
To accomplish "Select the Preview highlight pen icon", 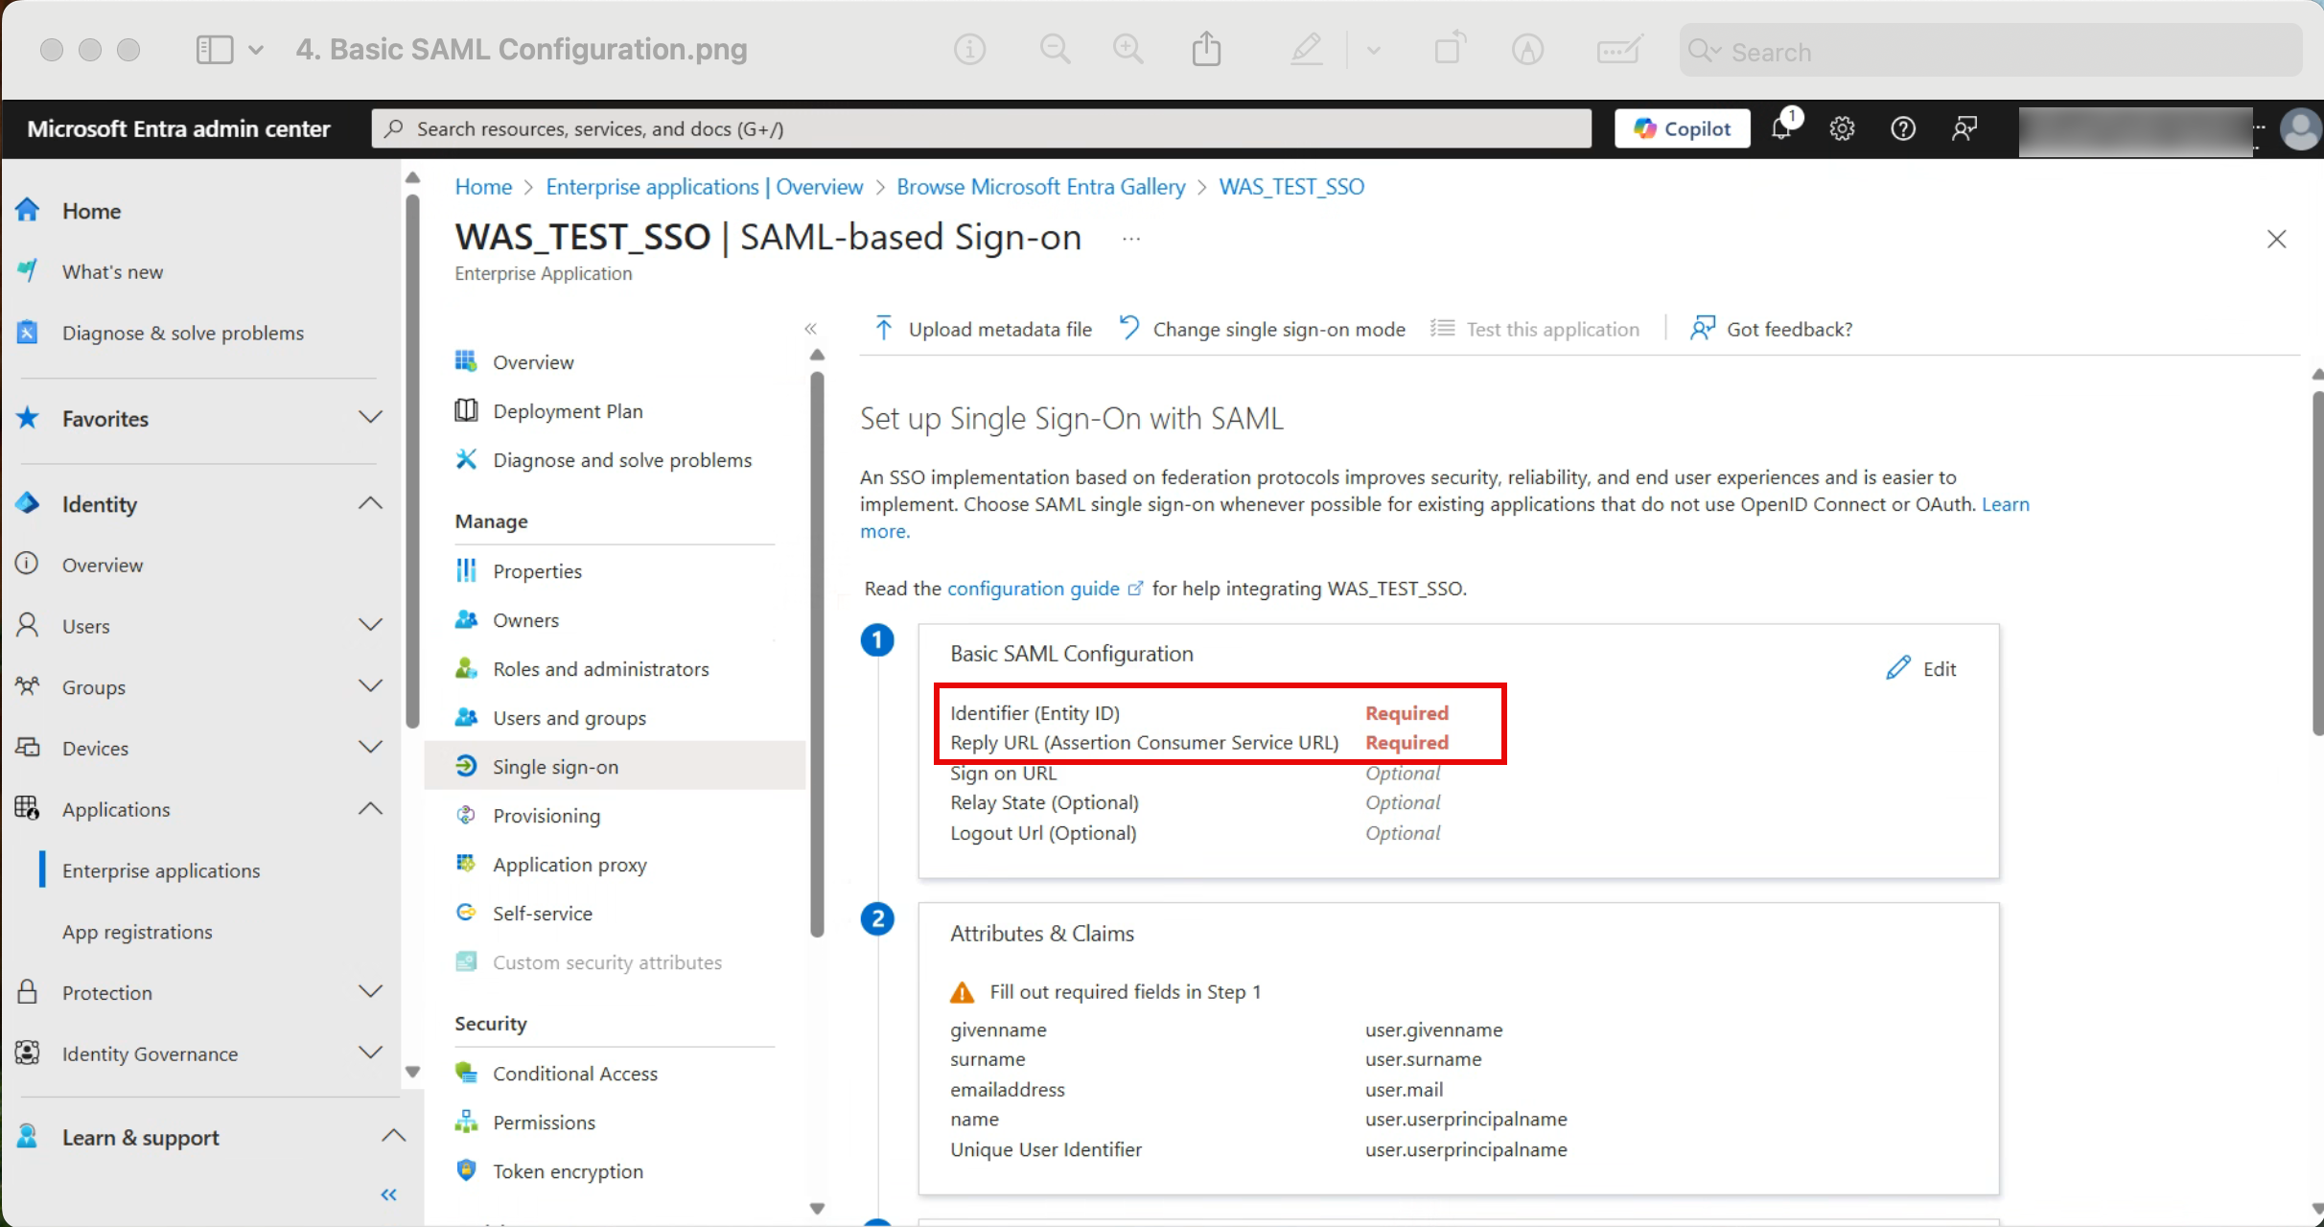I will [1307, 49].
